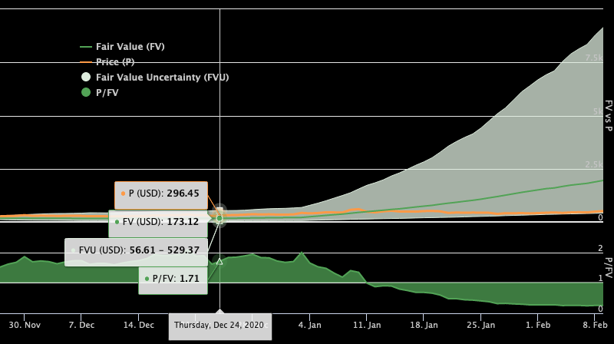Image resolution: width=614 pixels, height=344 pixels.
Task: Click the 11. Jan x-axis label
Action: pyautogui.click(x=367, y=325)
